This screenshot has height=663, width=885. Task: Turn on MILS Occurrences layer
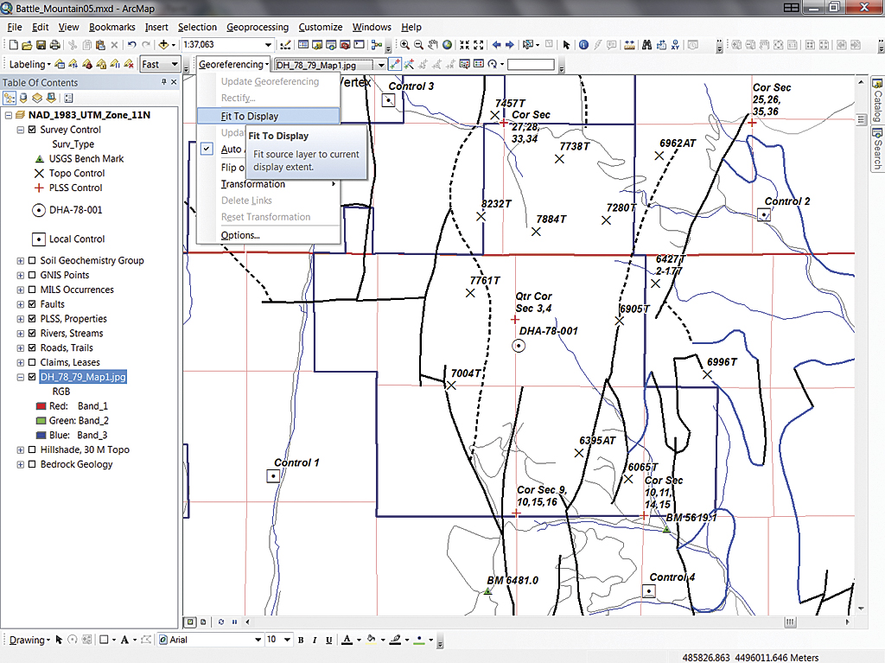[x=32, y=290]
